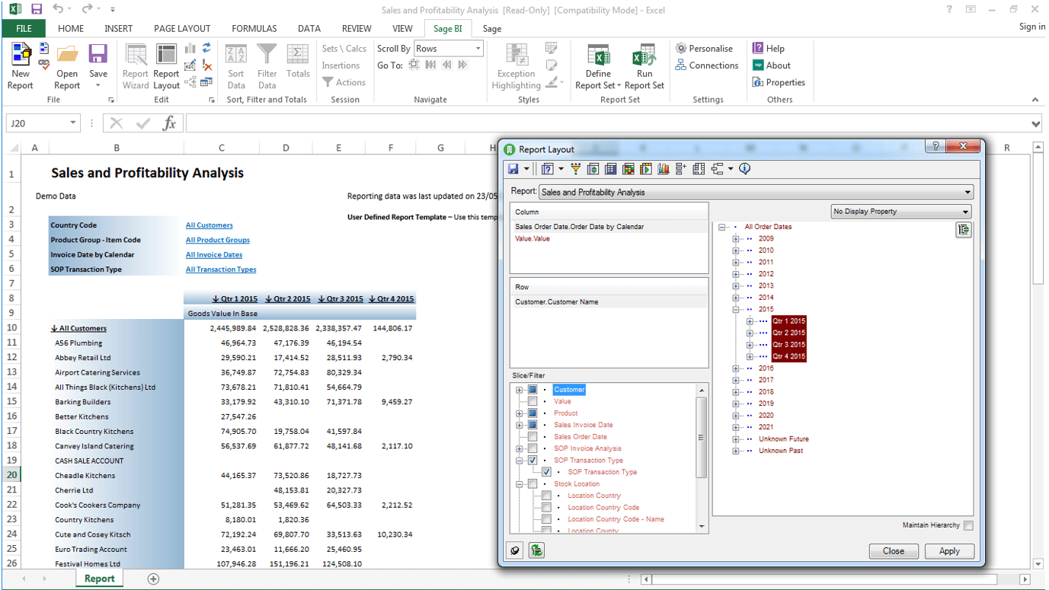The width and height of the screenshot is (1049, 590).
Task: Switch to the FORMULAS ribbon tab
Action: coord(254,28)
